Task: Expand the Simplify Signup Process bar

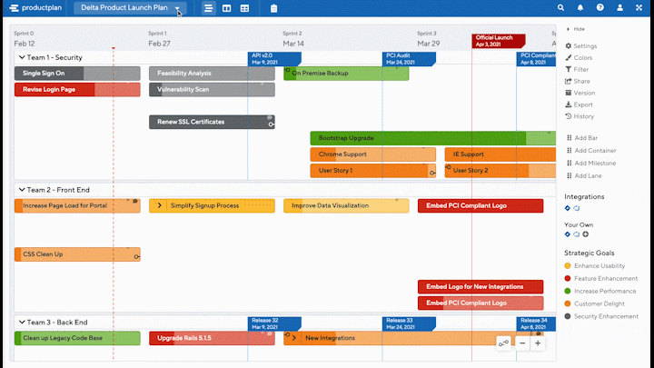Action: (160, 206)
